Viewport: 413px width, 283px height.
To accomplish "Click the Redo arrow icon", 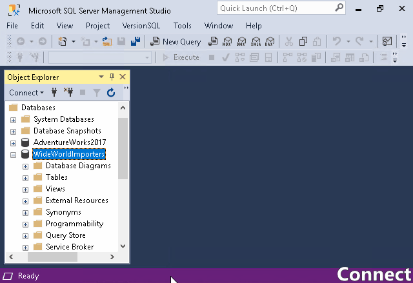I will [x=359, y=41].
